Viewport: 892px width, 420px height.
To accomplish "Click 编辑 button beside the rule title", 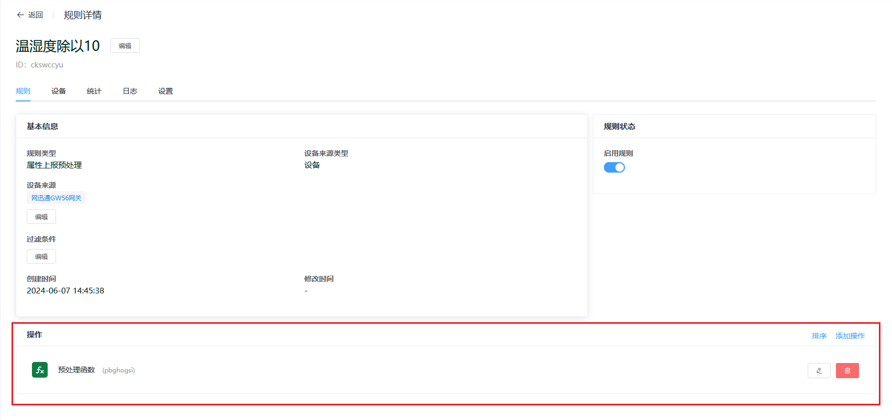I will 125,46.
